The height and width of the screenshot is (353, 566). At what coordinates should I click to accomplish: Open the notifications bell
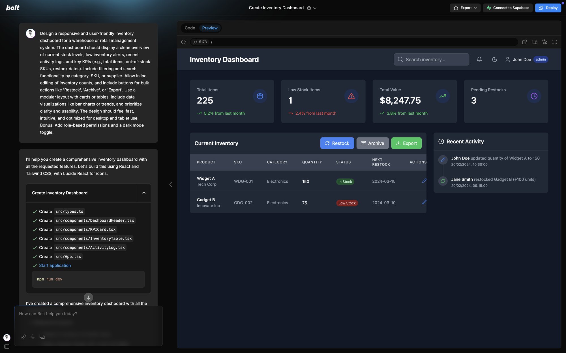(479, 59)
